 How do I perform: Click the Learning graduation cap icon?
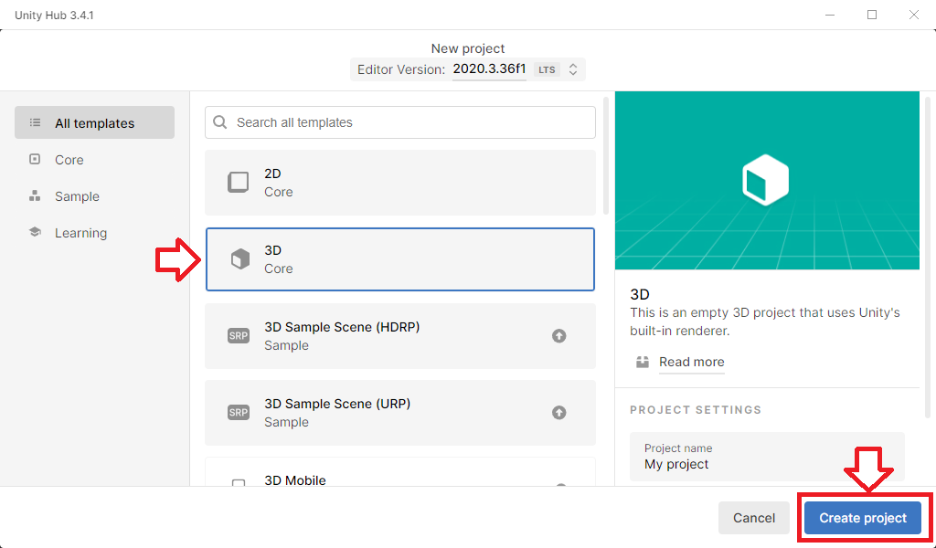(36, 232)
